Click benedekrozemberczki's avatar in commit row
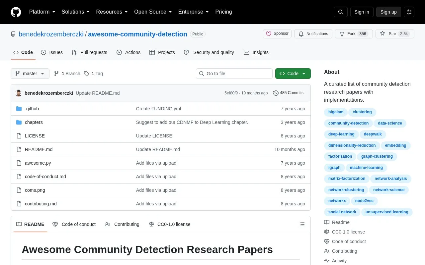 click(x=19, y=93)
